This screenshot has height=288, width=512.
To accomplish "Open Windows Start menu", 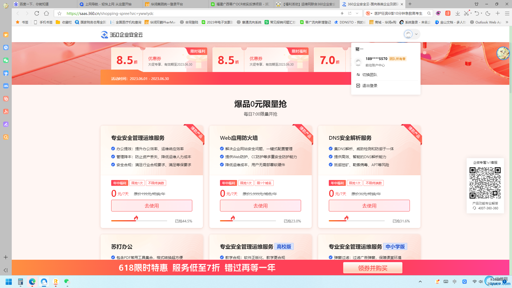I will pos(9,282).
